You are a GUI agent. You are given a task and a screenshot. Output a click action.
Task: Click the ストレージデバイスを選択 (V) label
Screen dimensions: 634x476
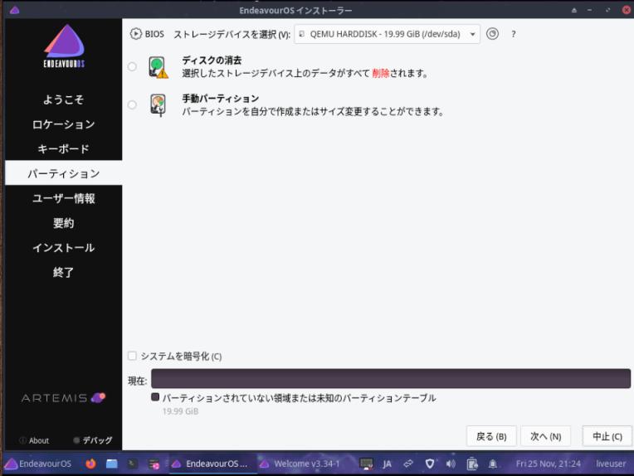point(232,34)
